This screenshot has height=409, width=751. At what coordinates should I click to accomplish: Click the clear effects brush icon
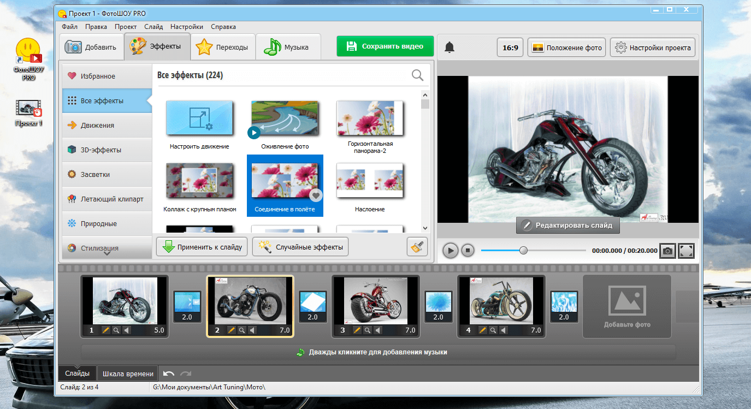point(417,247)
